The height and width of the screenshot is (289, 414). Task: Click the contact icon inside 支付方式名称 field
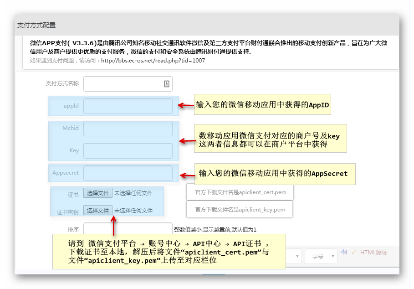click(167, 84)
